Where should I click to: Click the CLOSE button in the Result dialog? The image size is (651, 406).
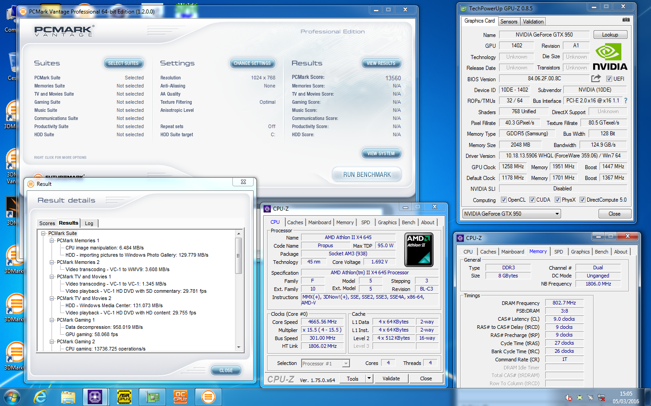click(226, 370)
